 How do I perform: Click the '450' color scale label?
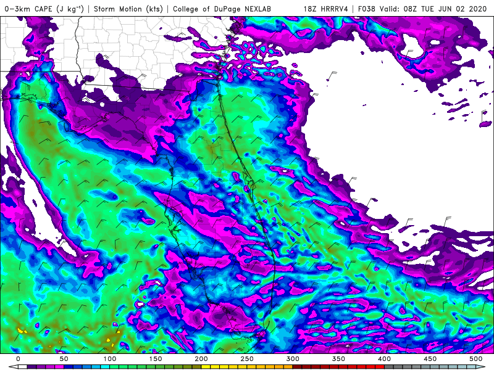point(430,359)
